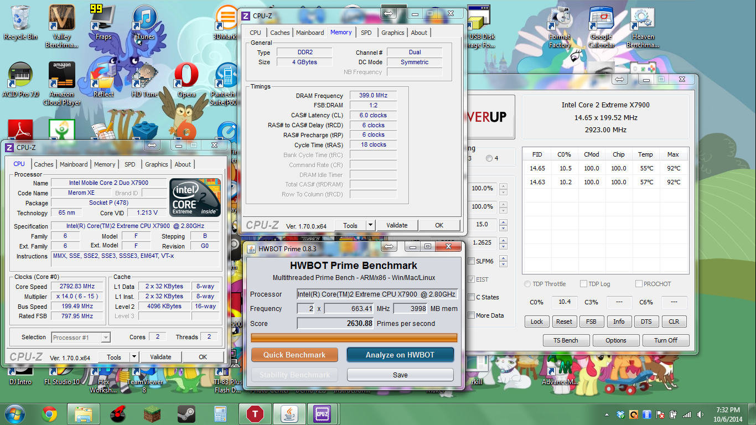The height and width of the screenshot is (425, 756).
Task: Open the Amazon Cloud Player shortcut
Action: tap(62, 83)
